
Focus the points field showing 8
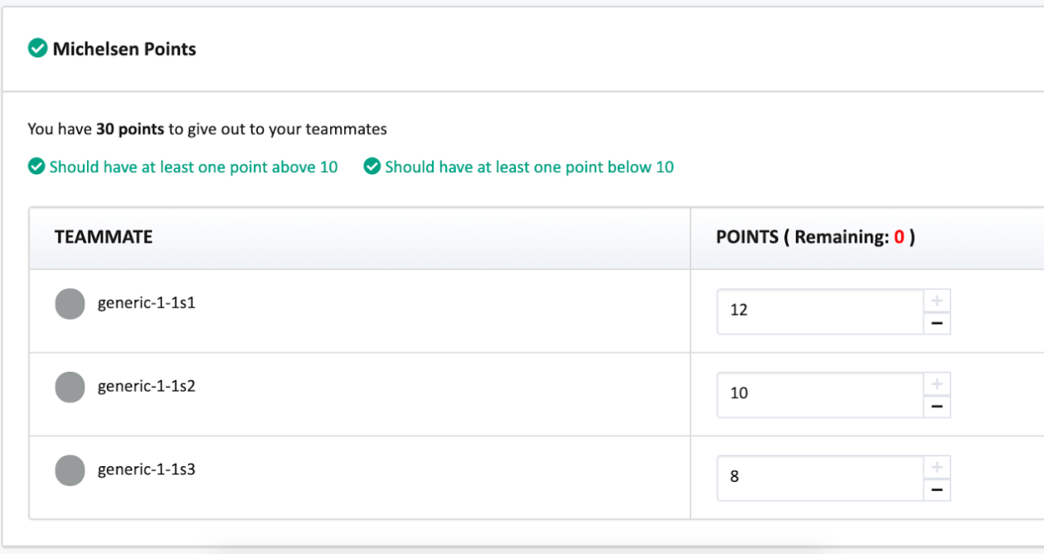819,478
